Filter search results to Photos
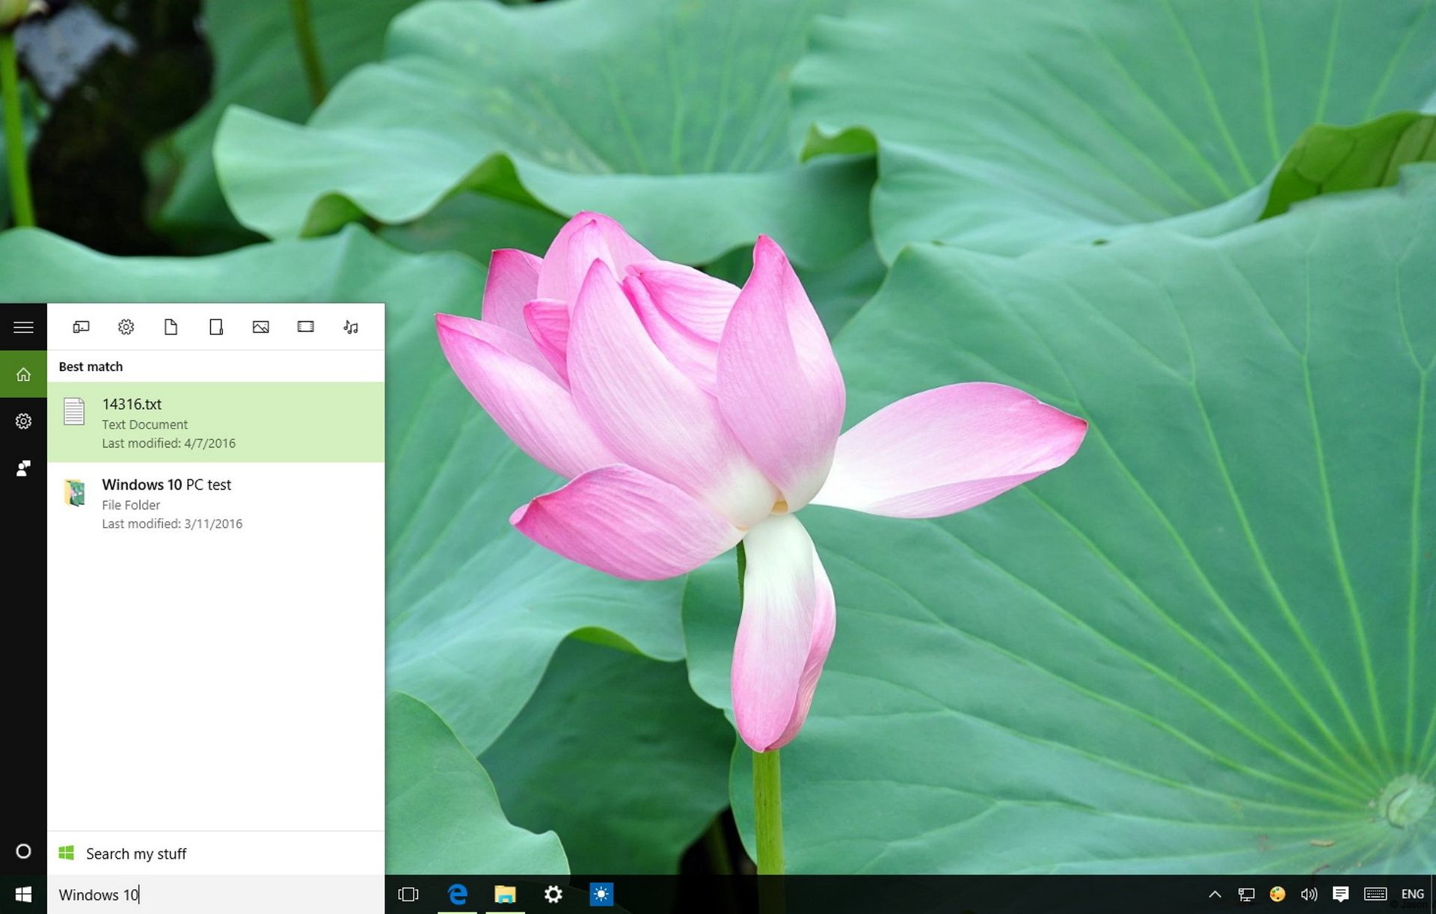This screenshot has height=914, width=1436. pos(261,327)
